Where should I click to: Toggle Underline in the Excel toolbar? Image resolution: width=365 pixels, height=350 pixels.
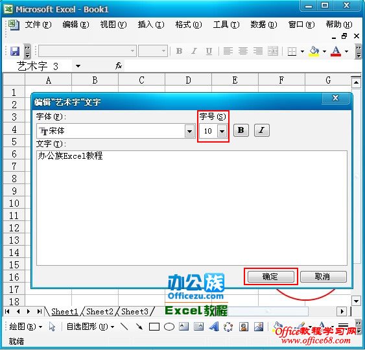pos(209,51)
